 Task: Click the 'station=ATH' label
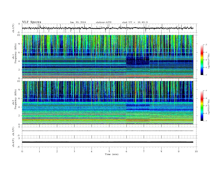point(104,22)
